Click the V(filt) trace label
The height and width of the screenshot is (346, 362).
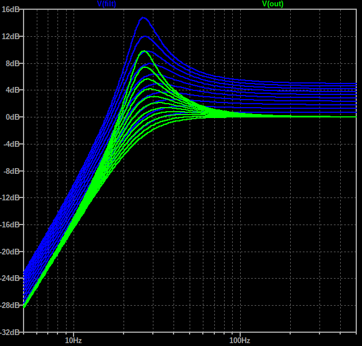point(106,3)
